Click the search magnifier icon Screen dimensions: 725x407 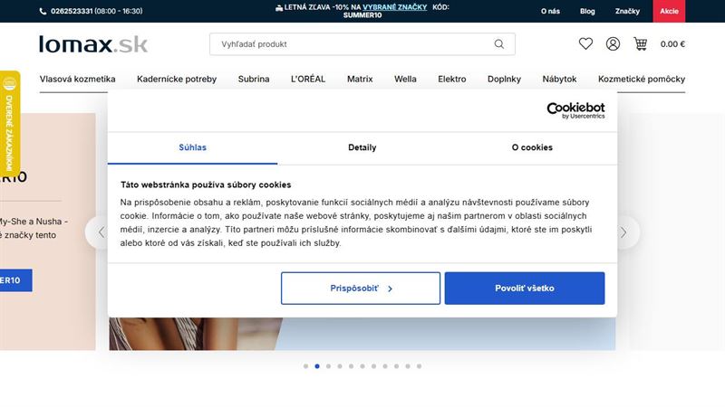point(499,43)
